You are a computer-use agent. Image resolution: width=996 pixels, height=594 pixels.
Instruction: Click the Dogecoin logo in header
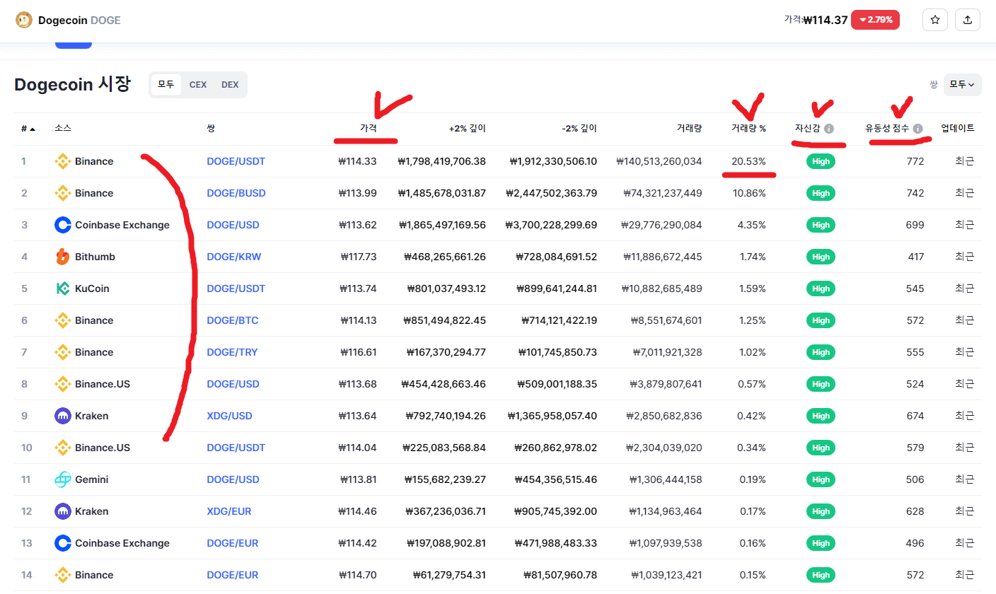(24, 21)
